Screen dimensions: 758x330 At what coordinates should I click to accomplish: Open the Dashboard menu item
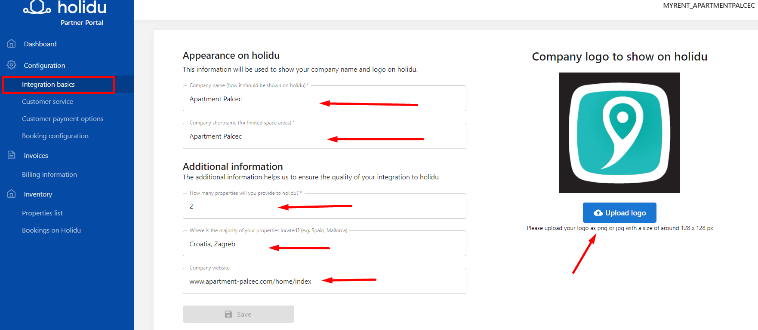click(40, 44)
